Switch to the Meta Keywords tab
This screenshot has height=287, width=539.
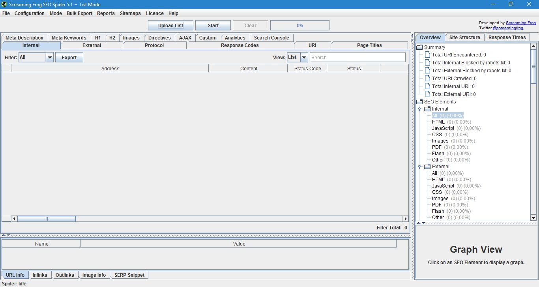coord(69,38)
